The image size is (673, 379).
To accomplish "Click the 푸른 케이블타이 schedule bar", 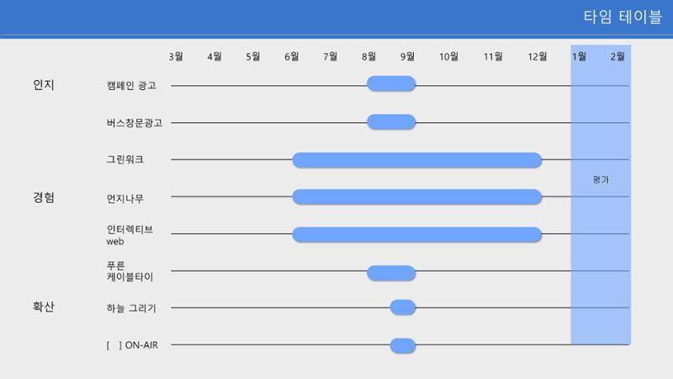I will click(x=391, y=273).
